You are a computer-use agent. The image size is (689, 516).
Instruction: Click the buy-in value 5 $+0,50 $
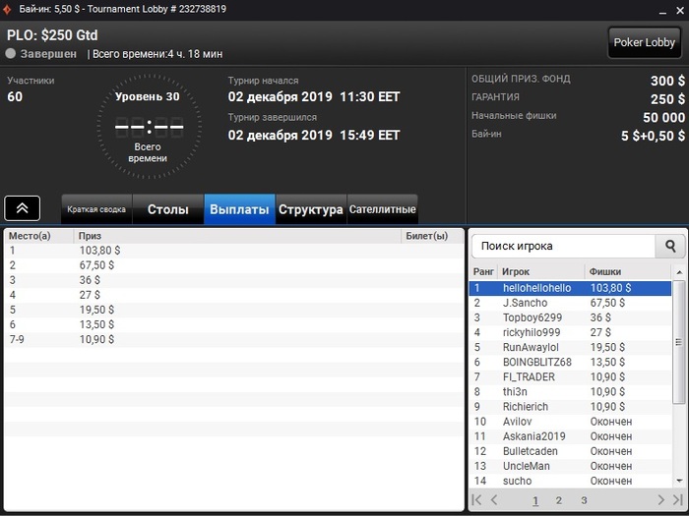click(653, 136)
